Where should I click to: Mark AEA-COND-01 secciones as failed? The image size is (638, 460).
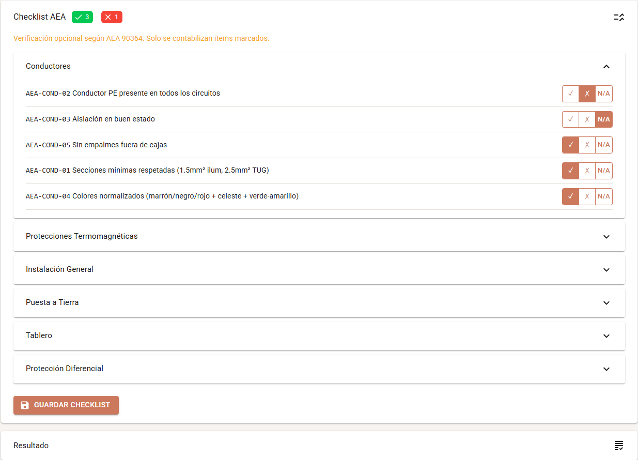pos(587,171)
